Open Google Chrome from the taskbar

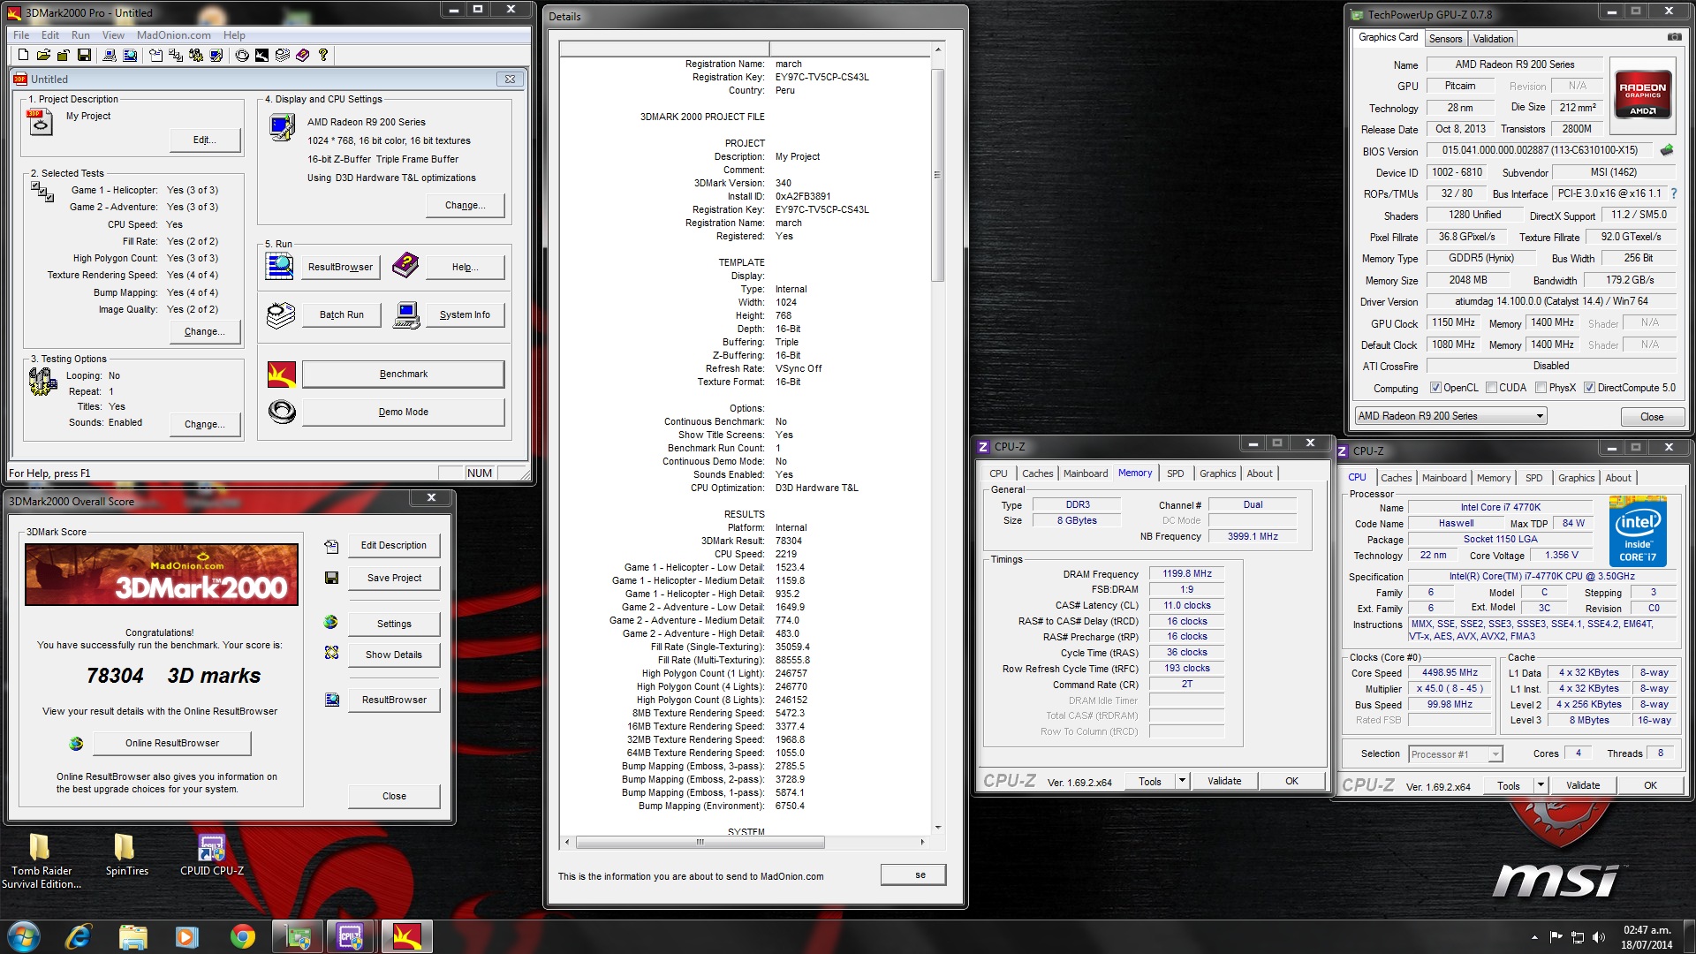point(242,935)
